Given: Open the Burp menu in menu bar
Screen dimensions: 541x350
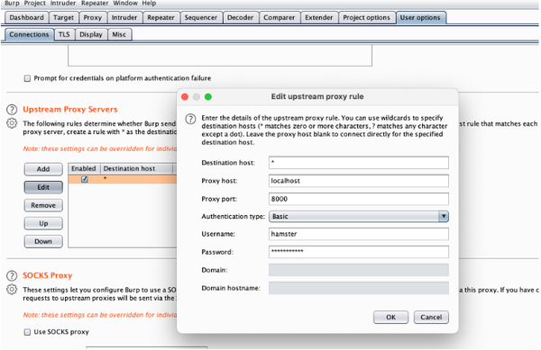Looking at the screenshot, I should pos(12,3).
